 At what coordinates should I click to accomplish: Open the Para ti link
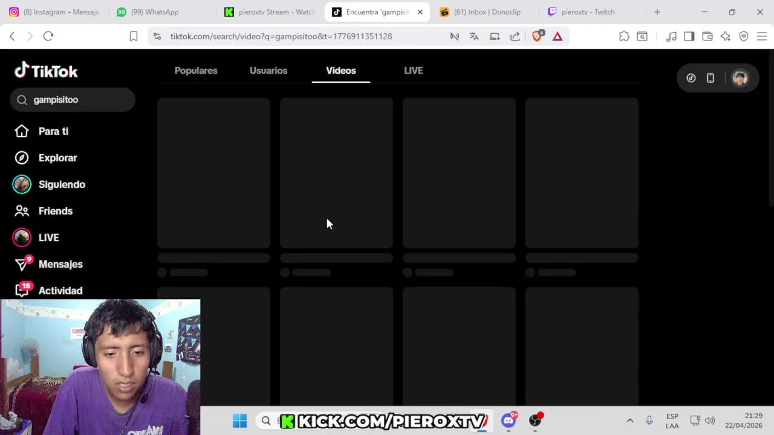click(x=53, y=131)
